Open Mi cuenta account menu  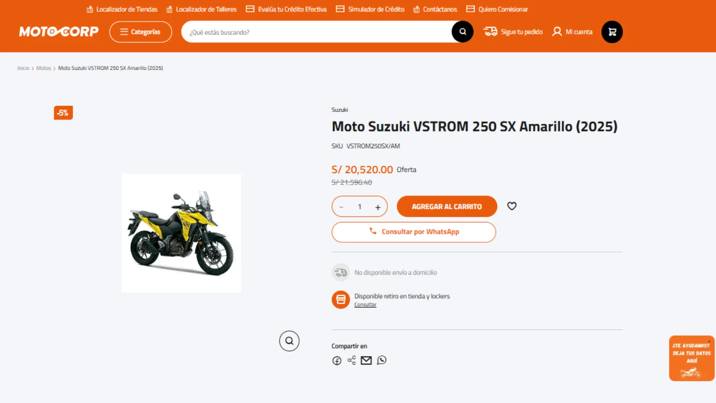pos(572,32)
